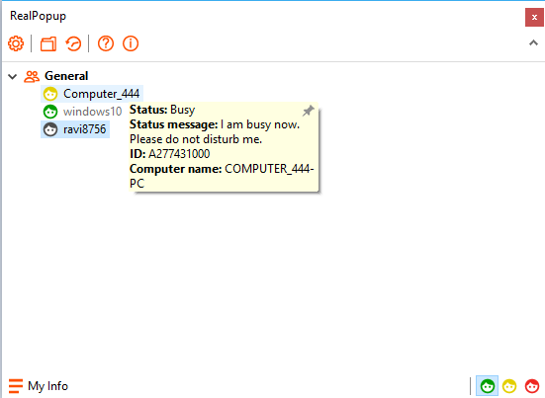Image resolution: width=545 pixels, height=398 pixels.
Task: Set status to away yellow face
Action: click(509, 386)
